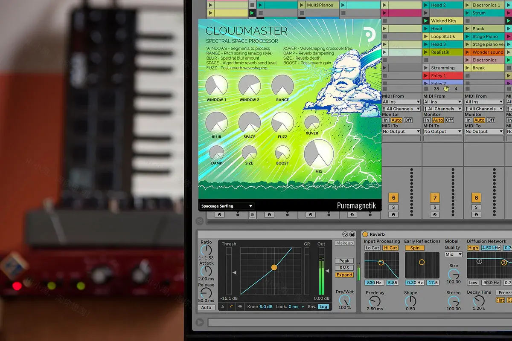Turn off Spin in Early Reflections
512x341 pixels.
(414, 248)
